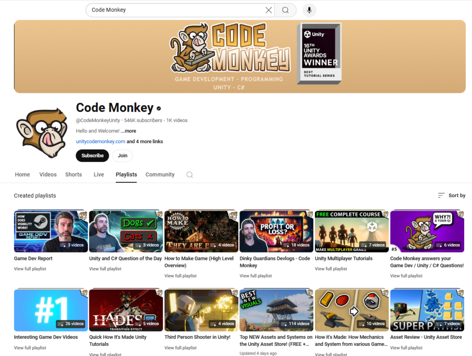Click Asset Review - Unity Asset Store title
472x356 pixels.
[x=426, y=337]
